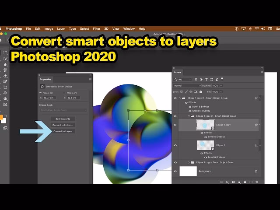The image size is (280, 210).
Task: Click the add layer style fx icon at bottom
Action: coord(227,182)
